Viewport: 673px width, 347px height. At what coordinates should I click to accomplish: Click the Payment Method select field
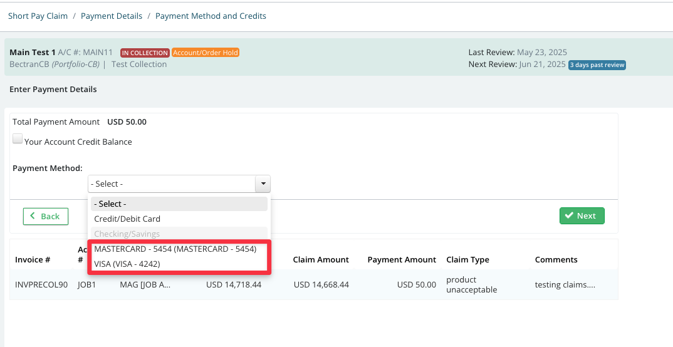pyautogui.click(x=179, y=184)
